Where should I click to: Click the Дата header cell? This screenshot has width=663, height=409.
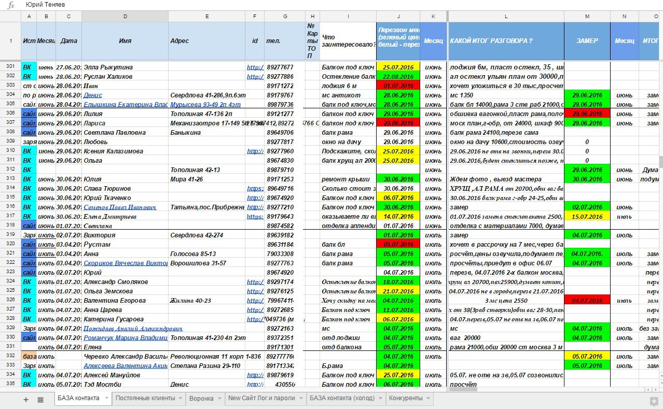point(68,41)
